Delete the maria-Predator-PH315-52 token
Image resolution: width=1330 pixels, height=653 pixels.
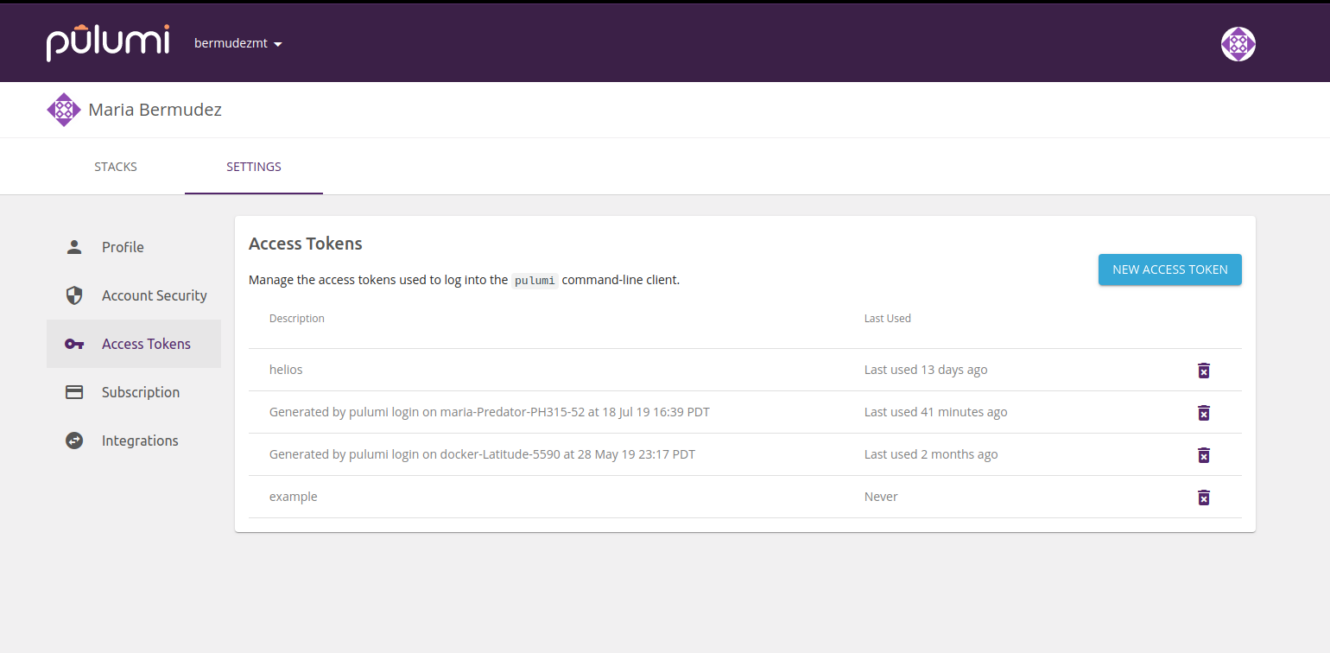(1203, 413)
